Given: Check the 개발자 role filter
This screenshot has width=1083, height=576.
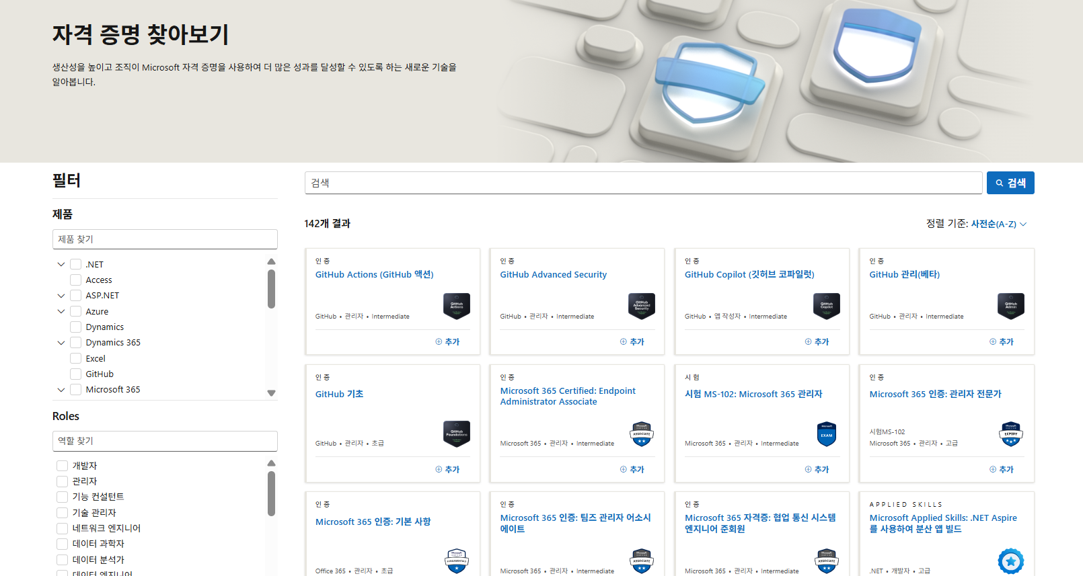Looking at the screenshot, I should tap(63, 466).
